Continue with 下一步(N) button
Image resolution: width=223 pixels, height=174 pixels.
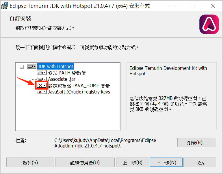tap(166, 162)
